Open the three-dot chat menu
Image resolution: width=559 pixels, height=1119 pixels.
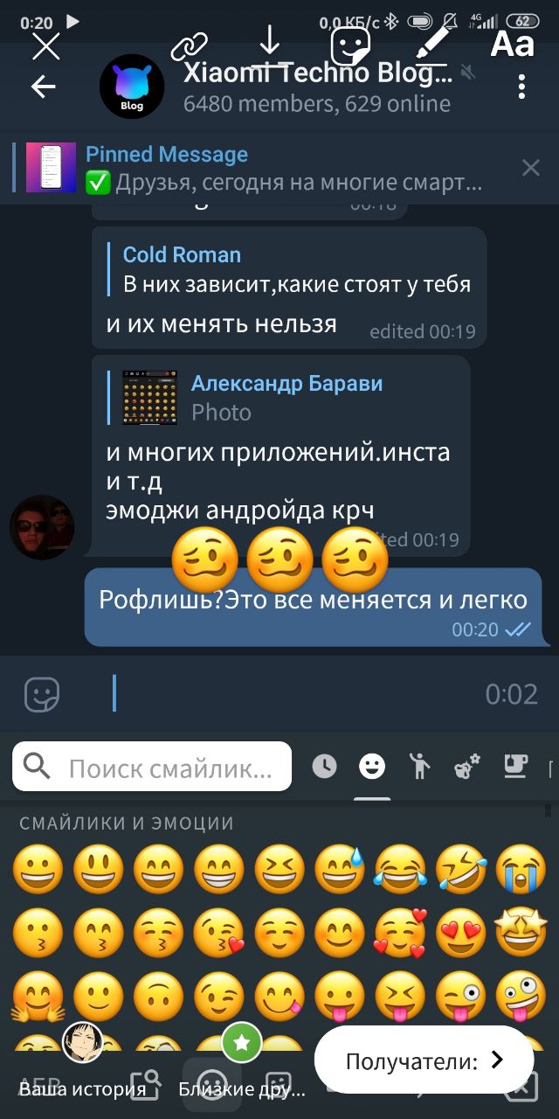[521, 87]
